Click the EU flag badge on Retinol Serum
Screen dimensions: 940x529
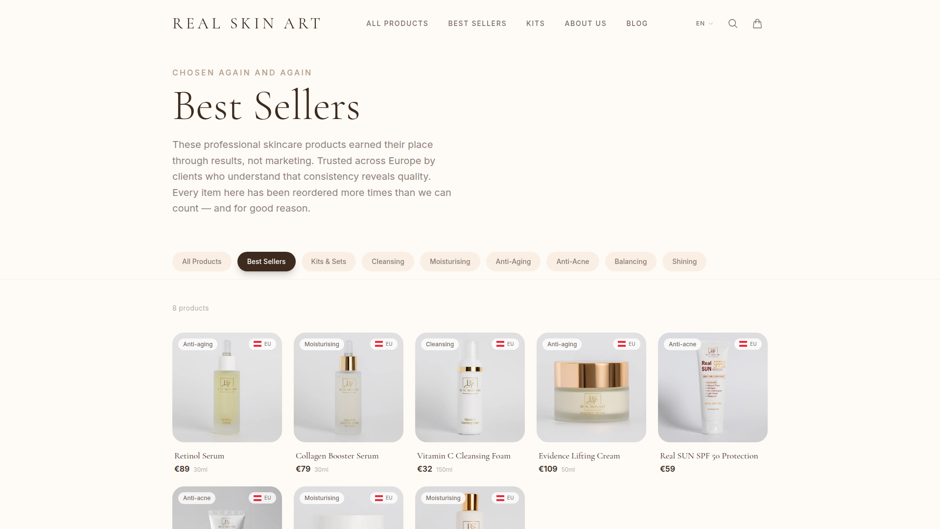(x=262, y=344)
